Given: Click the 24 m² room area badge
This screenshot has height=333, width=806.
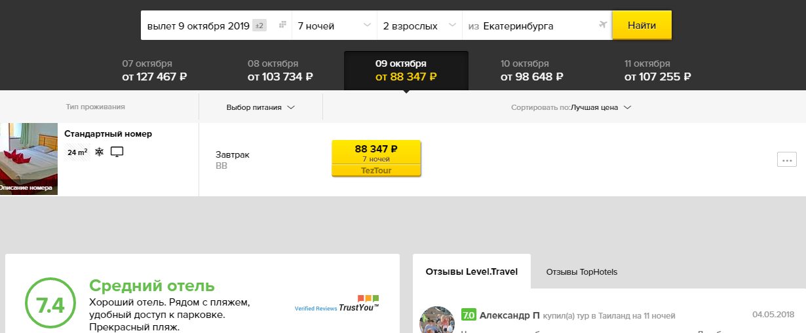Looking at the screenshot, I should pos(77,152).
